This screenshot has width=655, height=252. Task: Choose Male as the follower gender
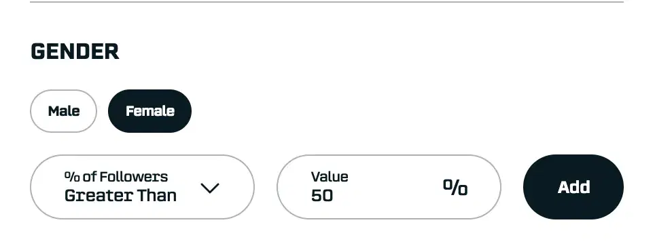point(63,111)
